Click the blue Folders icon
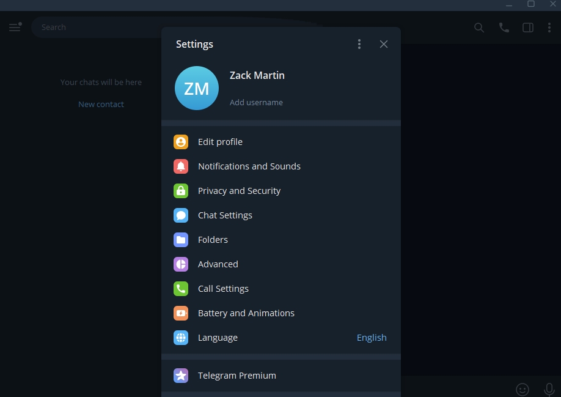This screenshot has height=397, width=561. pos(181,240)
